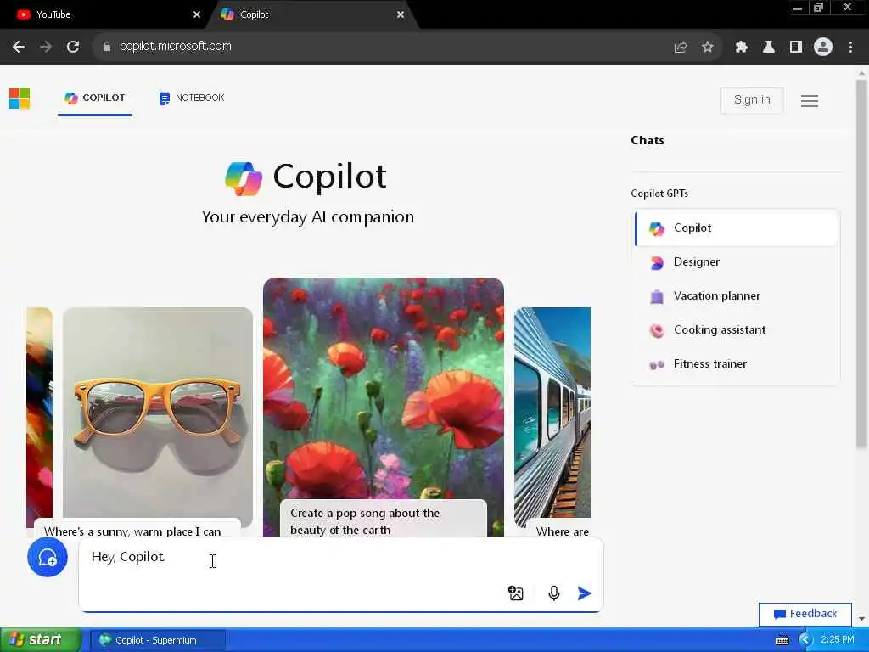Click the 2:25 PM clock
The height and width of the screenshot is (652, 869).
pyautogui.click(x=838, y=640)
